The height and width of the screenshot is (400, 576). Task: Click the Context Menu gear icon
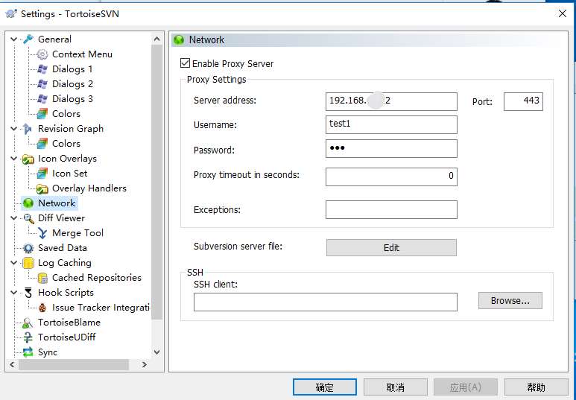(x=42, y=54)
